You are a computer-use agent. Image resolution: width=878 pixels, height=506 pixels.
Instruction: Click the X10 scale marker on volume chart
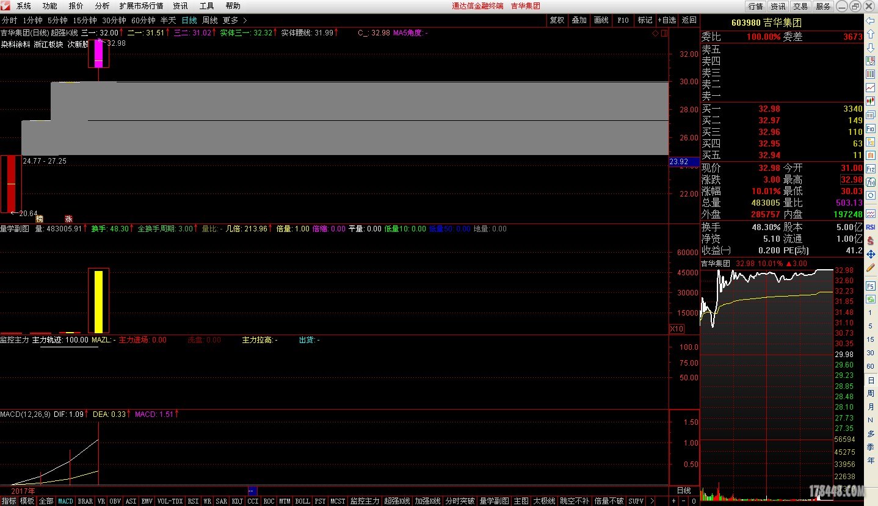(677, 328)
